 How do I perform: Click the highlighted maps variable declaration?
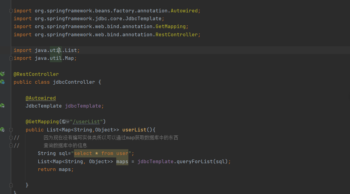click(122, 162)
